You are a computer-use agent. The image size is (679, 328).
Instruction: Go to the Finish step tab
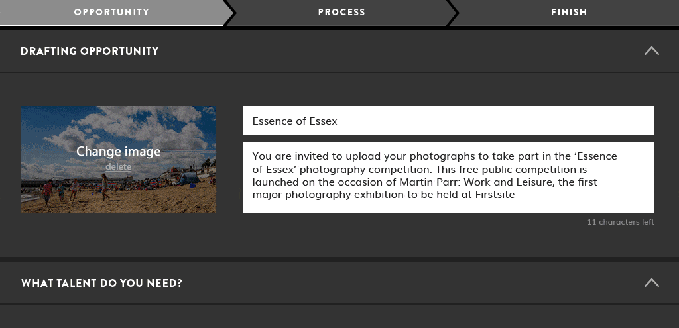569,12
